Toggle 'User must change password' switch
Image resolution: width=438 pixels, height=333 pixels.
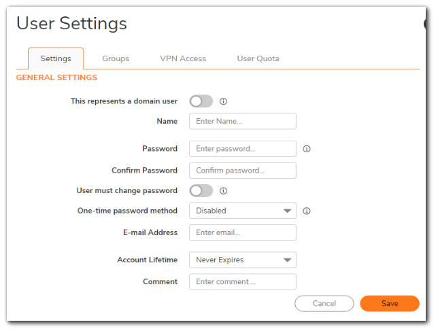click(201, 191)
